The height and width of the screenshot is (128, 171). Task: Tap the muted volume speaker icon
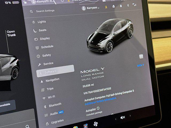[x=123, y=117]
